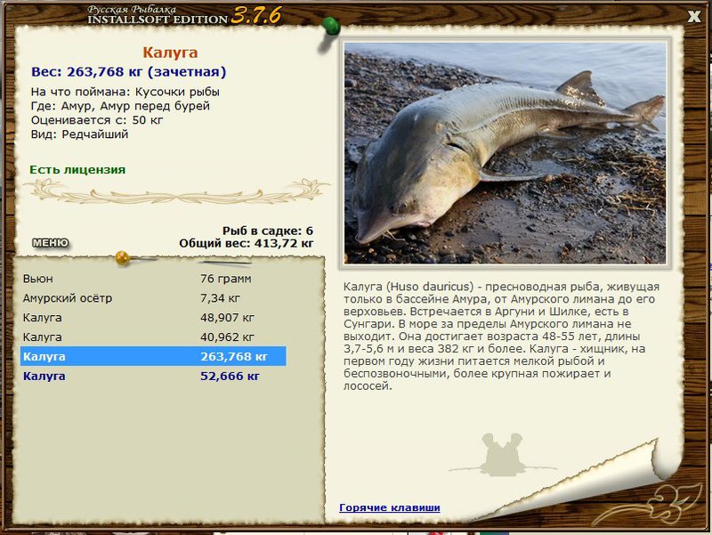Select the Калуга 48,907 кг entry
Viewport: 712px width, 535px height.
click(153, 318)
